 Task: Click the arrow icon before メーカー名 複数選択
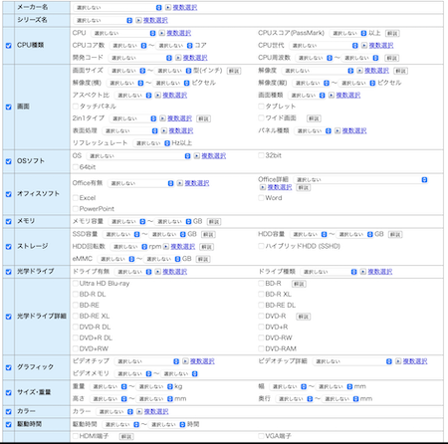click(x=168, y=7)
